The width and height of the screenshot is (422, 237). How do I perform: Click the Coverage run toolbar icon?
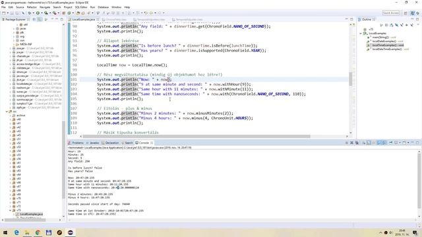point(46,13)
